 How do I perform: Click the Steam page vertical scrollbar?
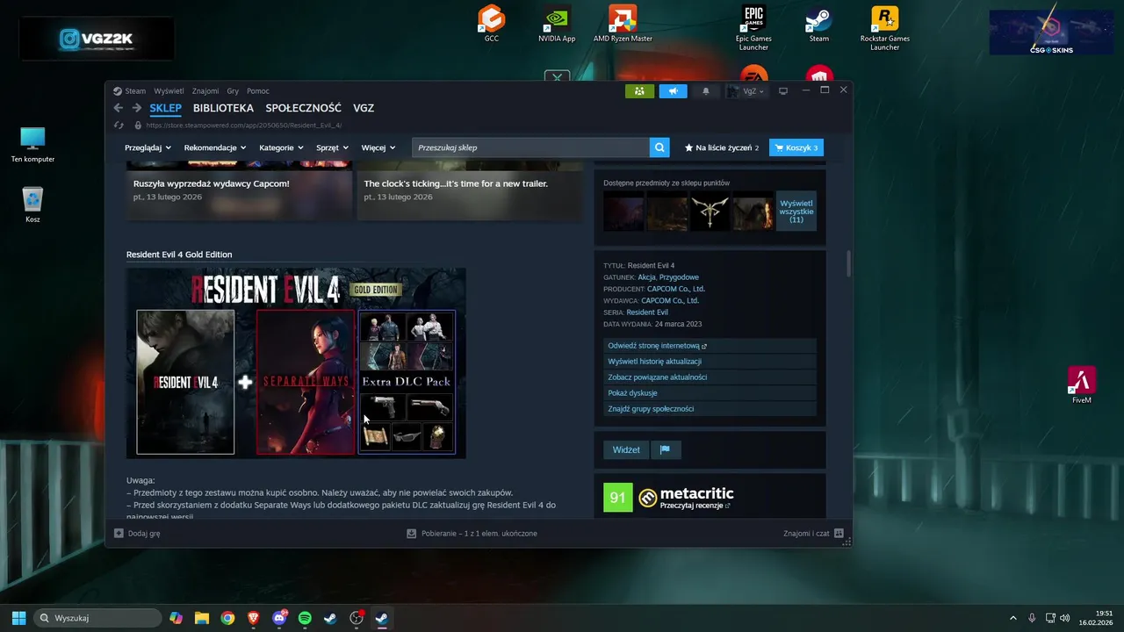(848, 263)
